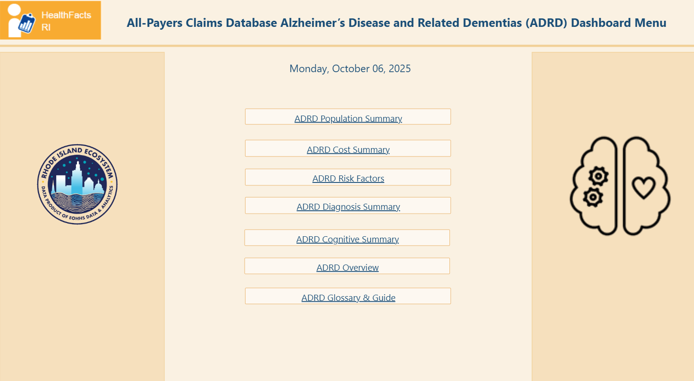The width and height of the screenshot is (694, 381).
Task: Click the lower gear in the brain
Action: tap(592, 197)
